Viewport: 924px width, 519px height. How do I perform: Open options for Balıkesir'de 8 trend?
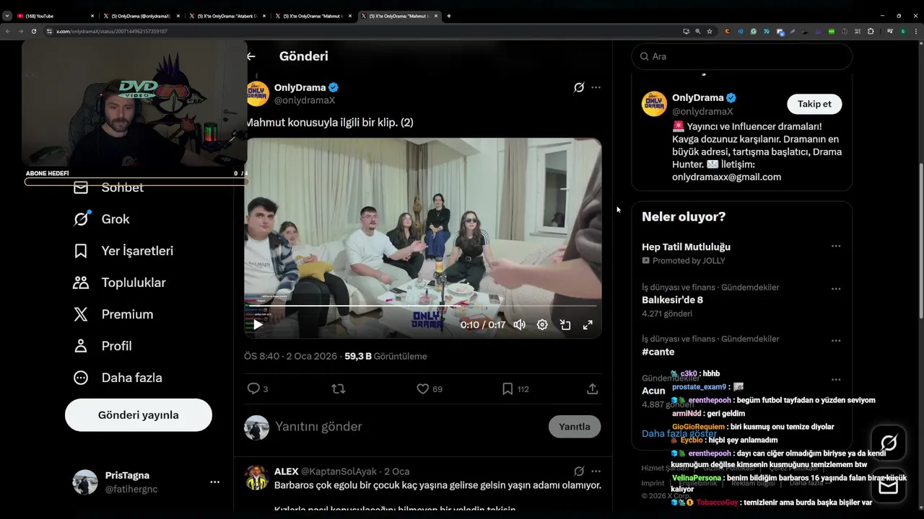836,289
